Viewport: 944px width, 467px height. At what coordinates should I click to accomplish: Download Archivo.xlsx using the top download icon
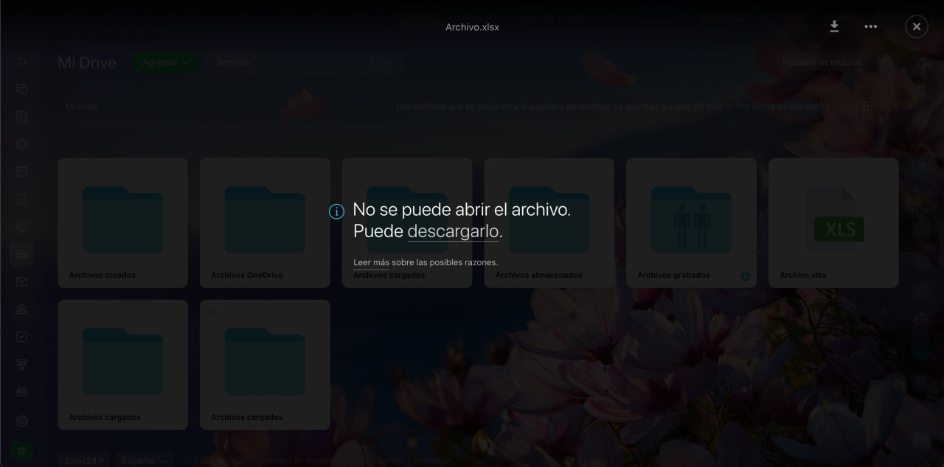(834, 27)
